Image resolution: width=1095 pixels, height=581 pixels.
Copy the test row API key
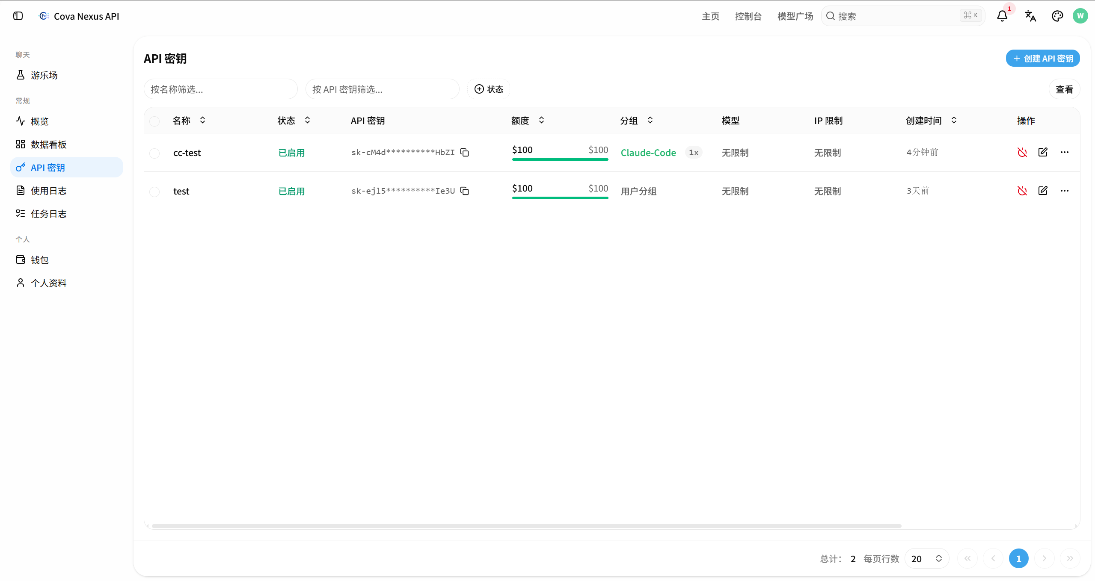[465, 191]
